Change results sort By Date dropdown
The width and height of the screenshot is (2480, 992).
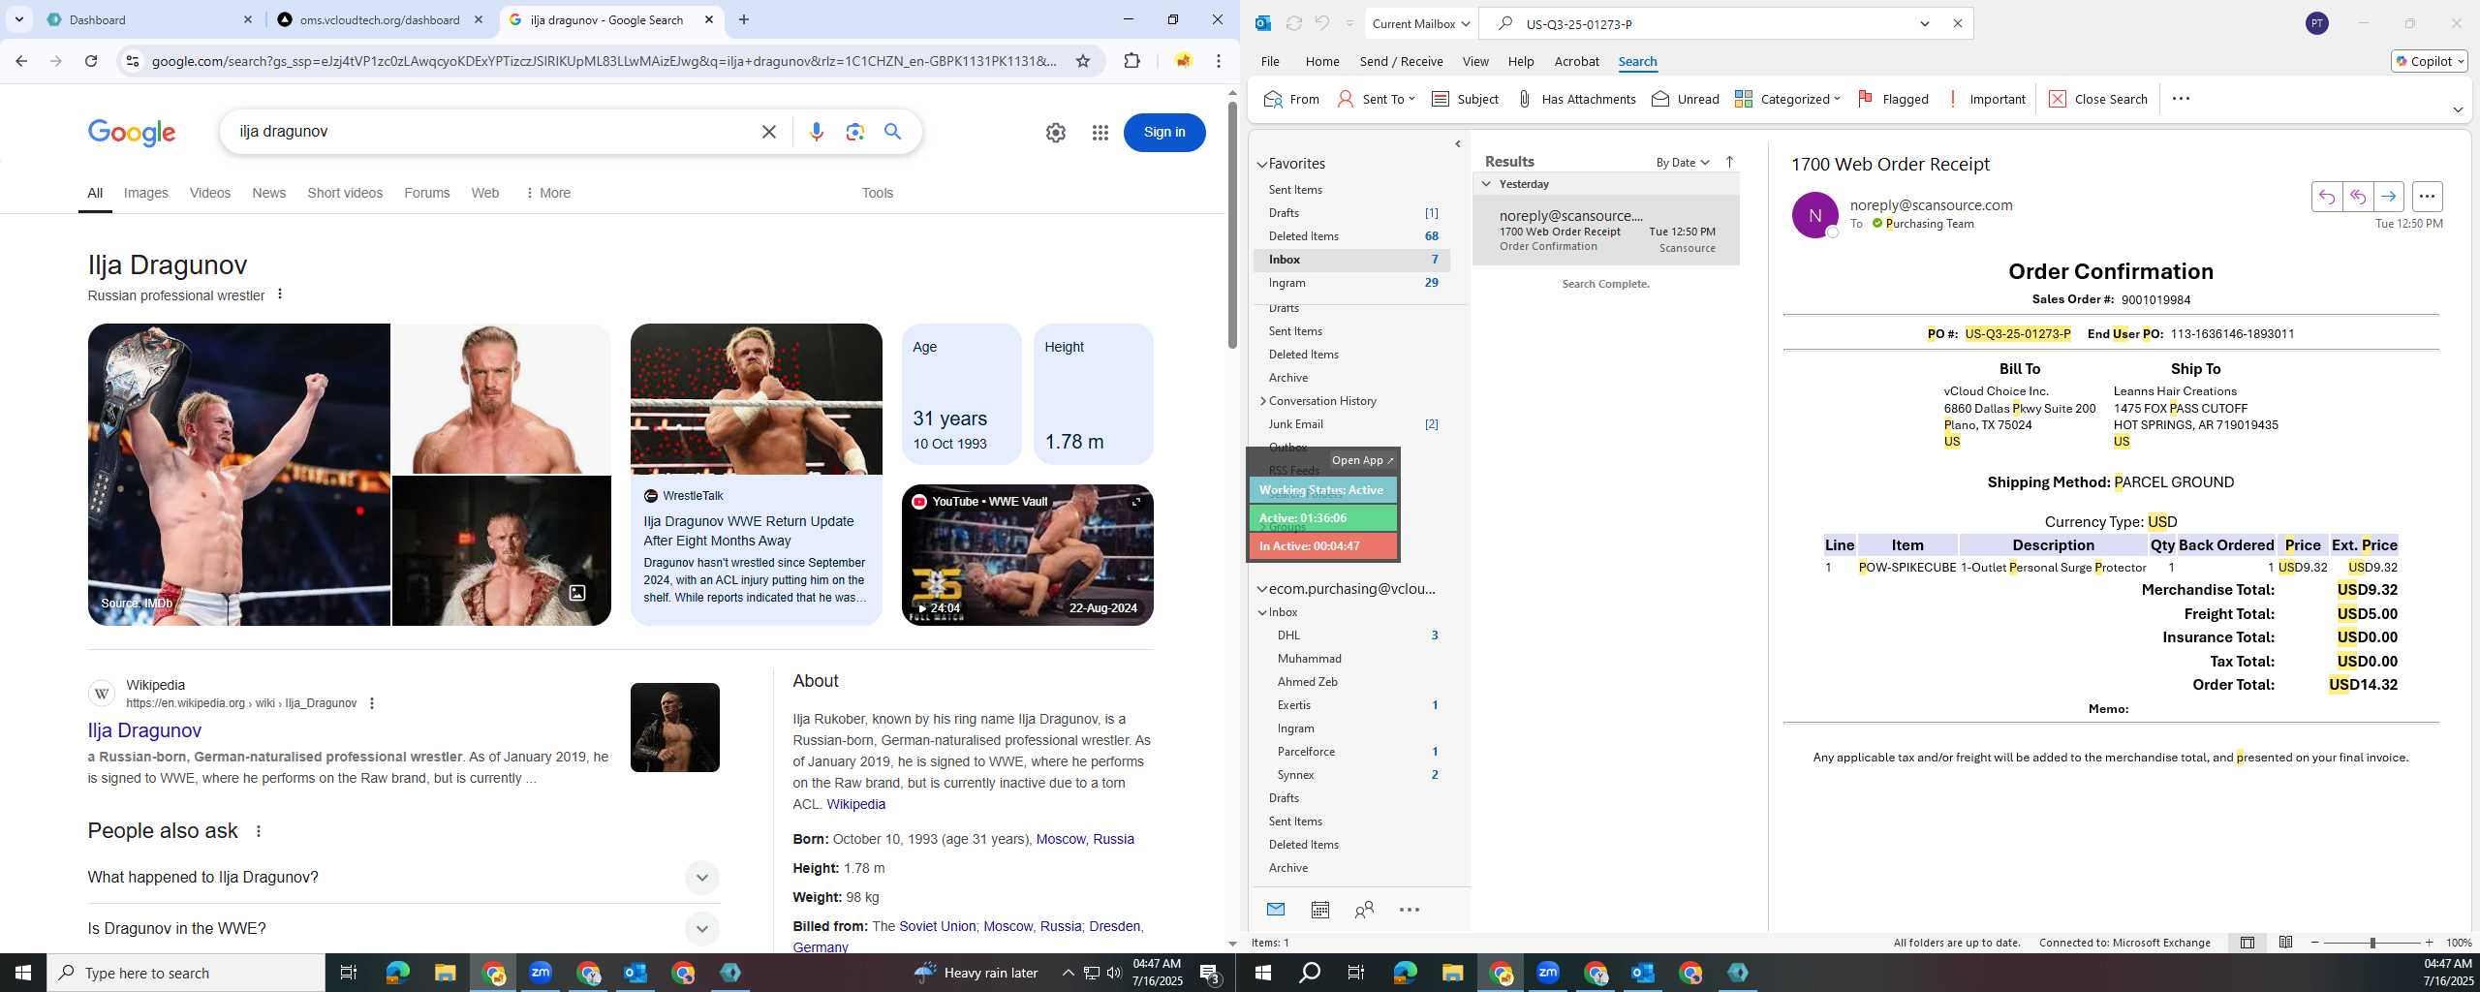tap(1683, 162)
